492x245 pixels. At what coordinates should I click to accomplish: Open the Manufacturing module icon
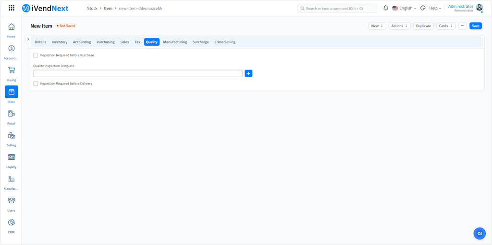pos(11,179)
